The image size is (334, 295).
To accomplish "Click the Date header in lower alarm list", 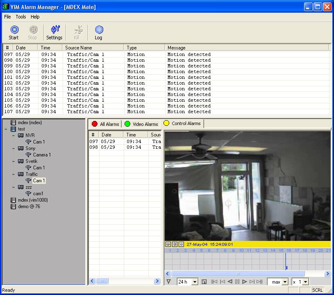I will point(111,135).
